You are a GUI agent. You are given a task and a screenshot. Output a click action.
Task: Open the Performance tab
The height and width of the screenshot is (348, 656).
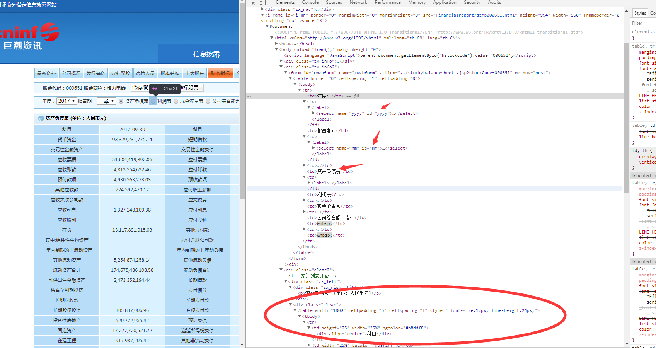click(388, 2)
